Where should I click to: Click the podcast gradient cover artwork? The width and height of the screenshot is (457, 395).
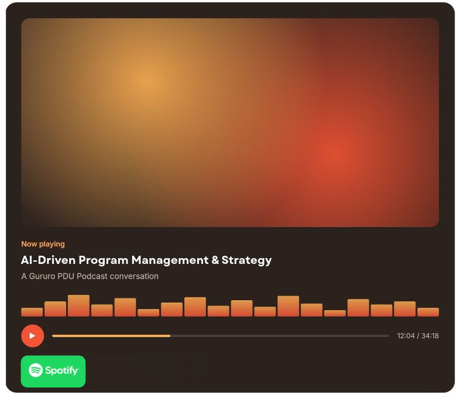(230, 122)
